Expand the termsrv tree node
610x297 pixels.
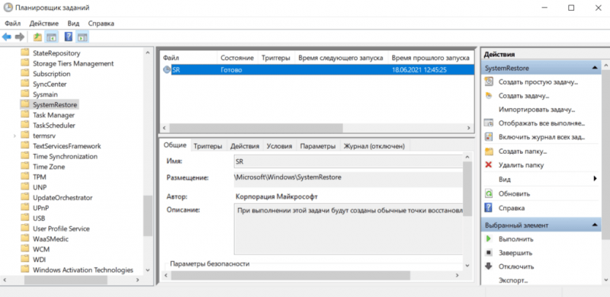point(14,136)
